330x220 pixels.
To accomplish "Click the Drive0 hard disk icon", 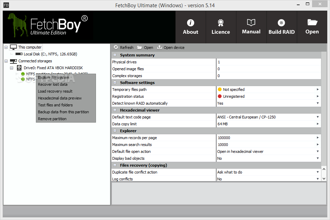I will click(x=19, y=68).
